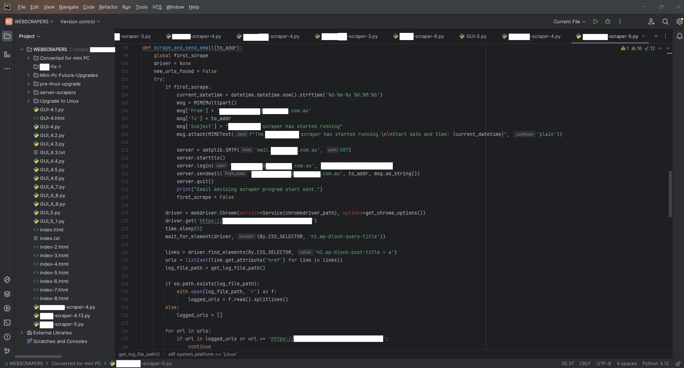Expand Upgrade to Linux folder

[29, 101]
